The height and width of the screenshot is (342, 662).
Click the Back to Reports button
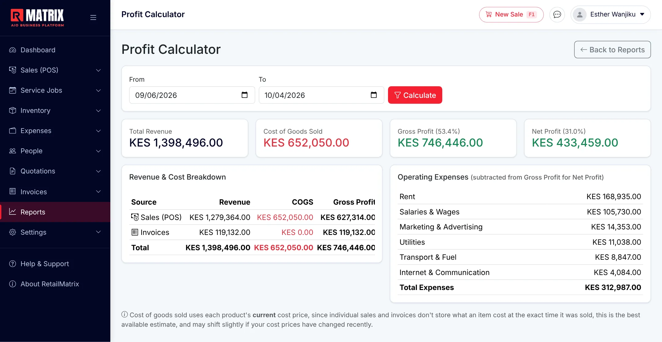(x=612, y=50)
